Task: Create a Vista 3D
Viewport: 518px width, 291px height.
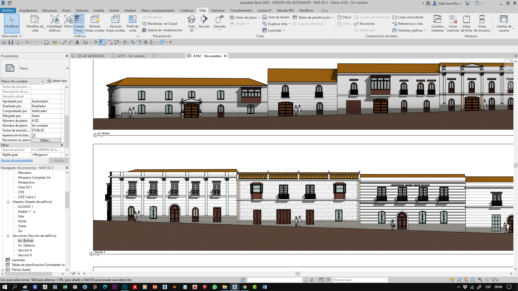Action: pyautogui.click(x=191, y=23)
